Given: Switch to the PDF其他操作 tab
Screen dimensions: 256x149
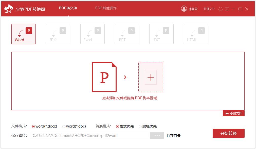Looking at the screenshot, I should (x=106, y=8).
